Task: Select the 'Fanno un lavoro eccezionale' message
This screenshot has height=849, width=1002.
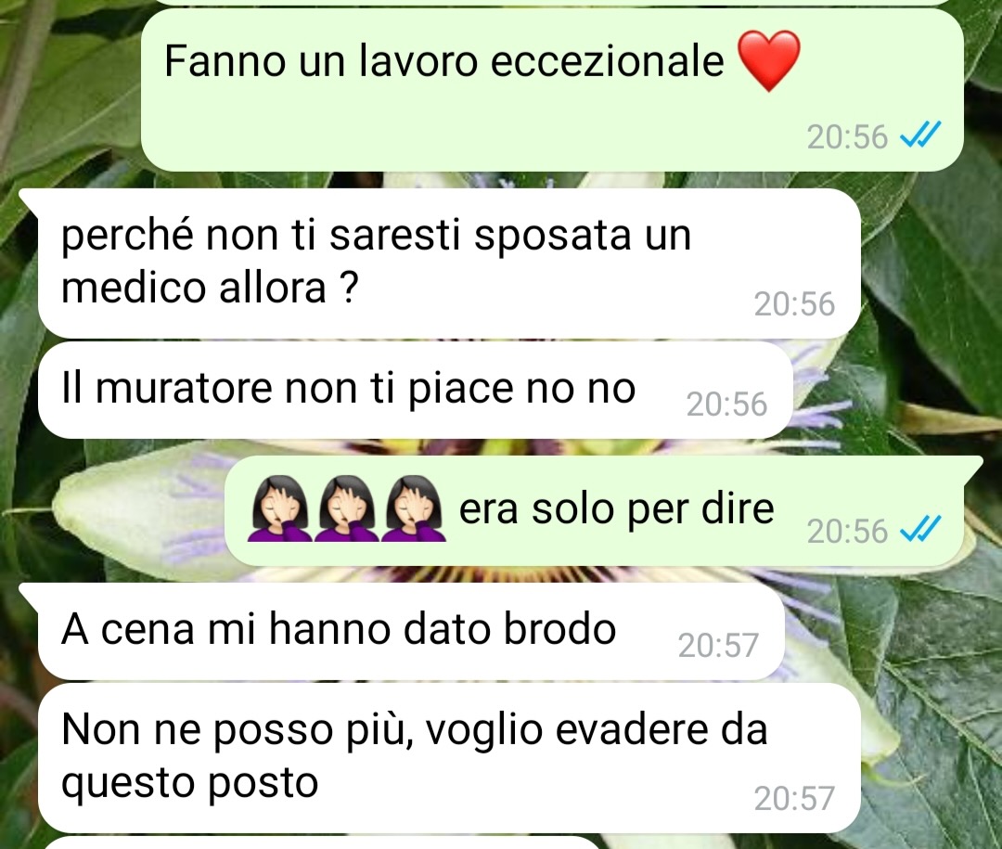Action: (x=552, y=90)
